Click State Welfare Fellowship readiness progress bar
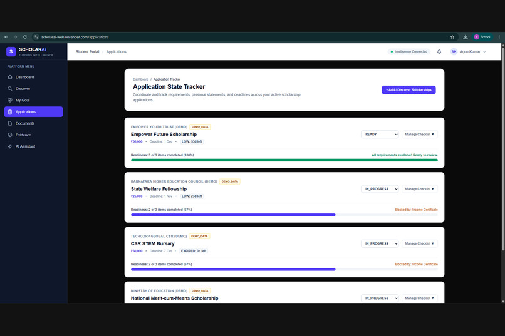The height and width of the screenshot is (336, 505). (x=284, y=215)
